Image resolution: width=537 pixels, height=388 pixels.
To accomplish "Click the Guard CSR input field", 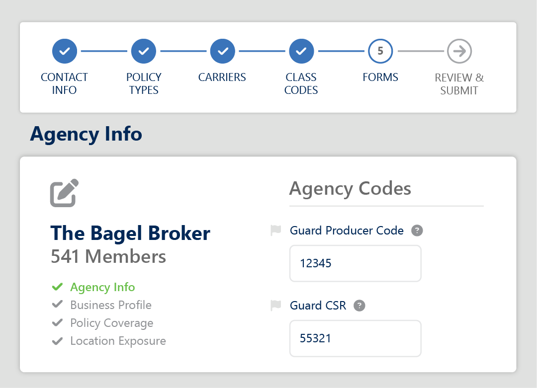I will tap(356, 338).
